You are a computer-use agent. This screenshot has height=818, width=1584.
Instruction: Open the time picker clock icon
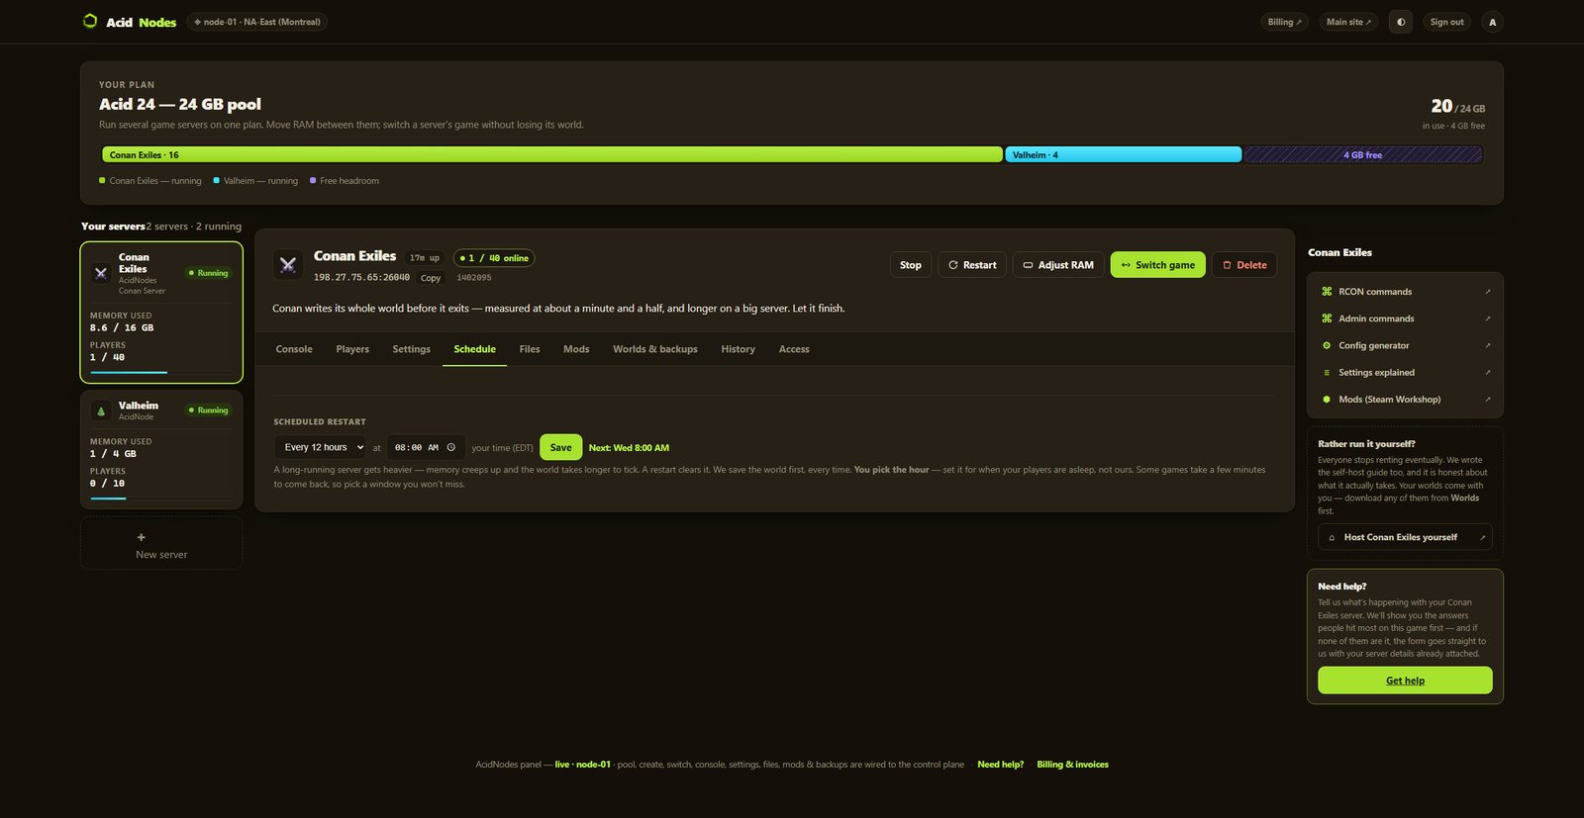pos(451,447)
